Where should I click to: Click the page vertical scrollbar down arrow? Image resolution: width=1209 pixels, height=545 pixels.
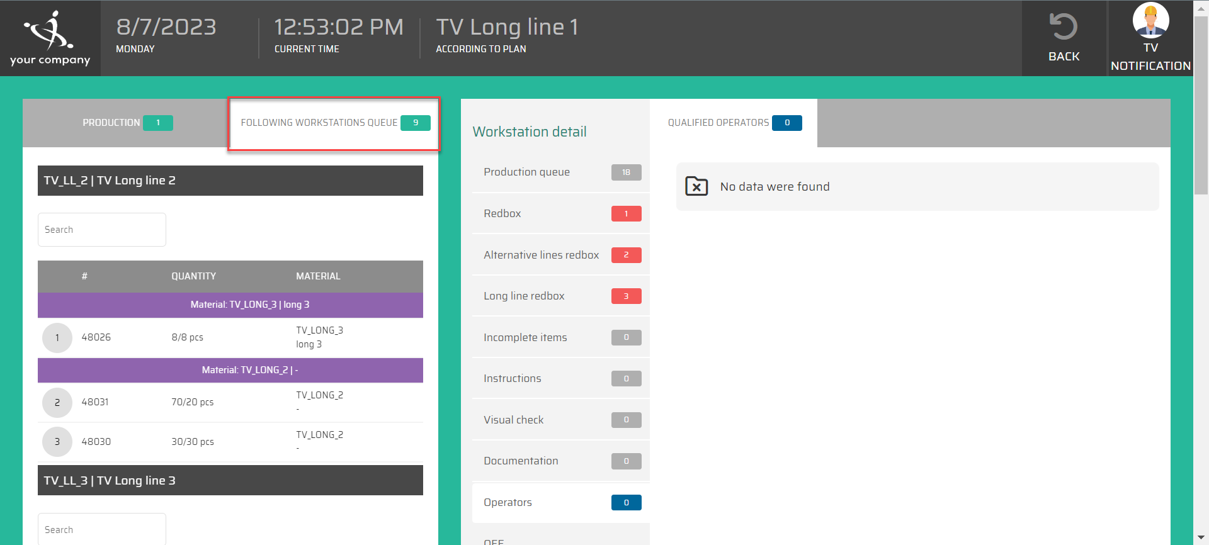(1201, 538)
